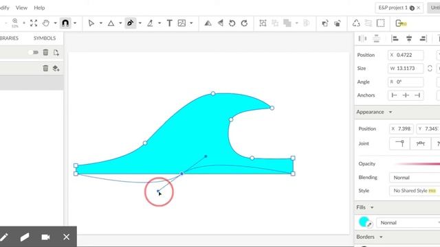Choose the freehand pencil tool

[150, 23]
